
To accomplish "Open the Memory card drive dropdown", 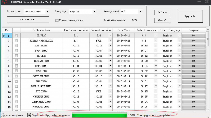I will click(140, 12).
